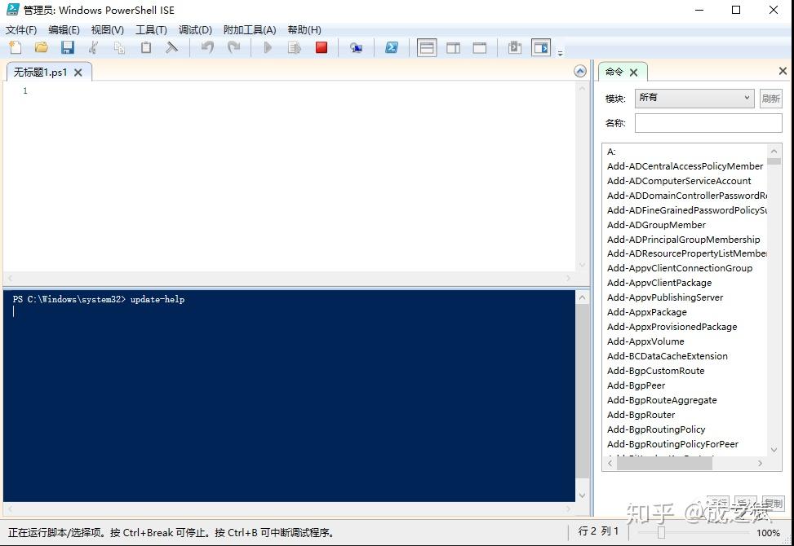Maximize the script pane with layout icon

tap(480, 47)
